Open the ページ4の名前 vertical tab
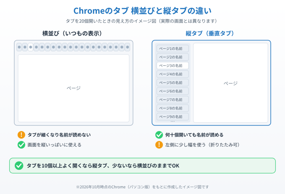 [x=173, y=74]
